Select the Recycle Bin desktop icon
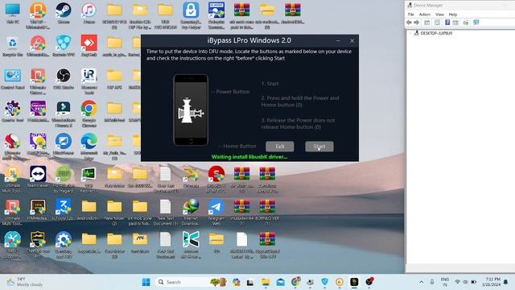 (13, 46)
